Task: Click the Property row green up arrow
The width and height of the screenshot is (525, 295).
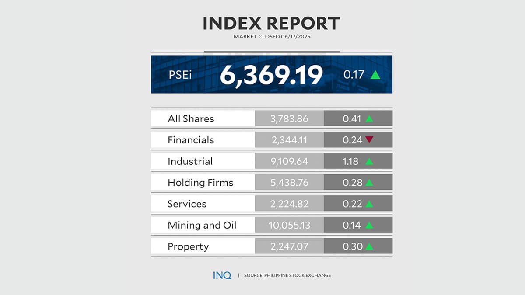Action: click(369, 246)
